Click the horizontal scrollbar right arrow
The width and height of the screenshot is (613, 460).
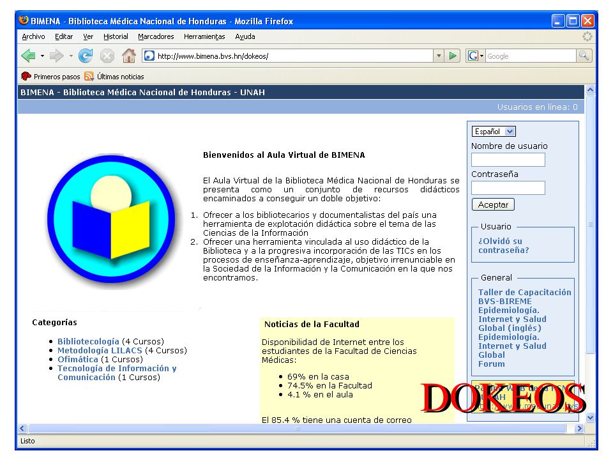pos(579,428)
